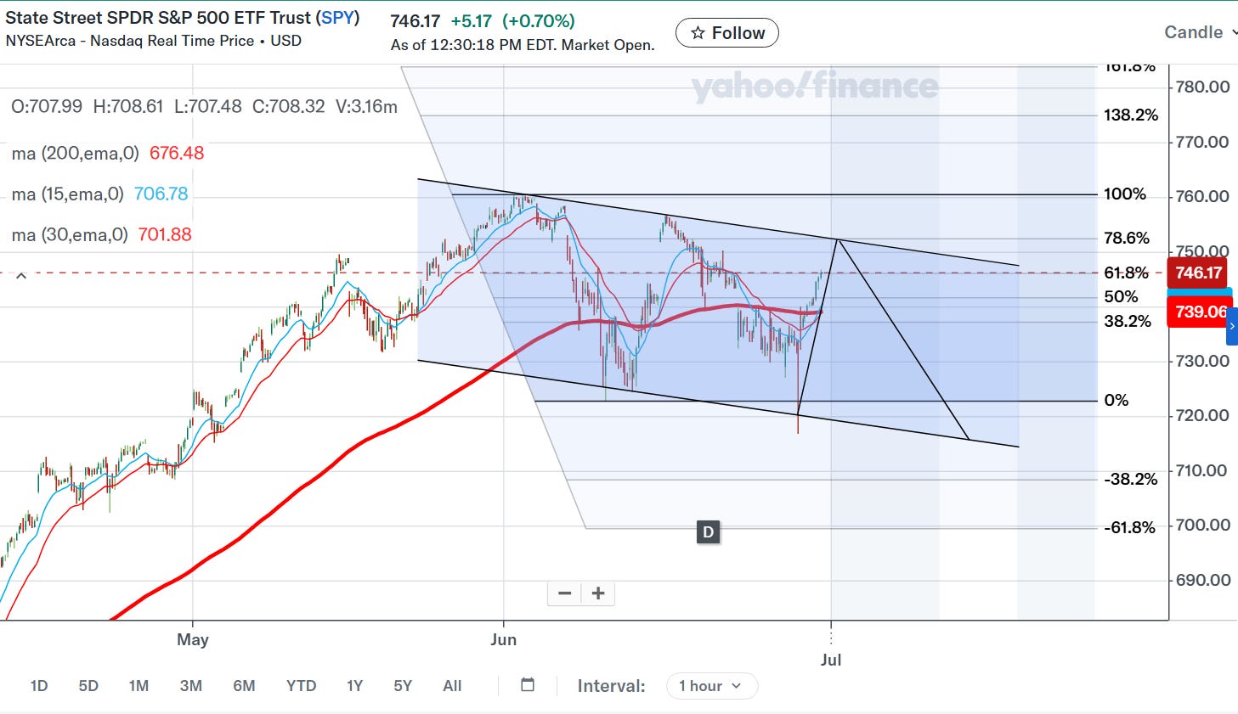Collapse the indicator legend with the chevron
Viewport: 1238px width, 714px height.
pyautogui.click(x=21, y=275)
